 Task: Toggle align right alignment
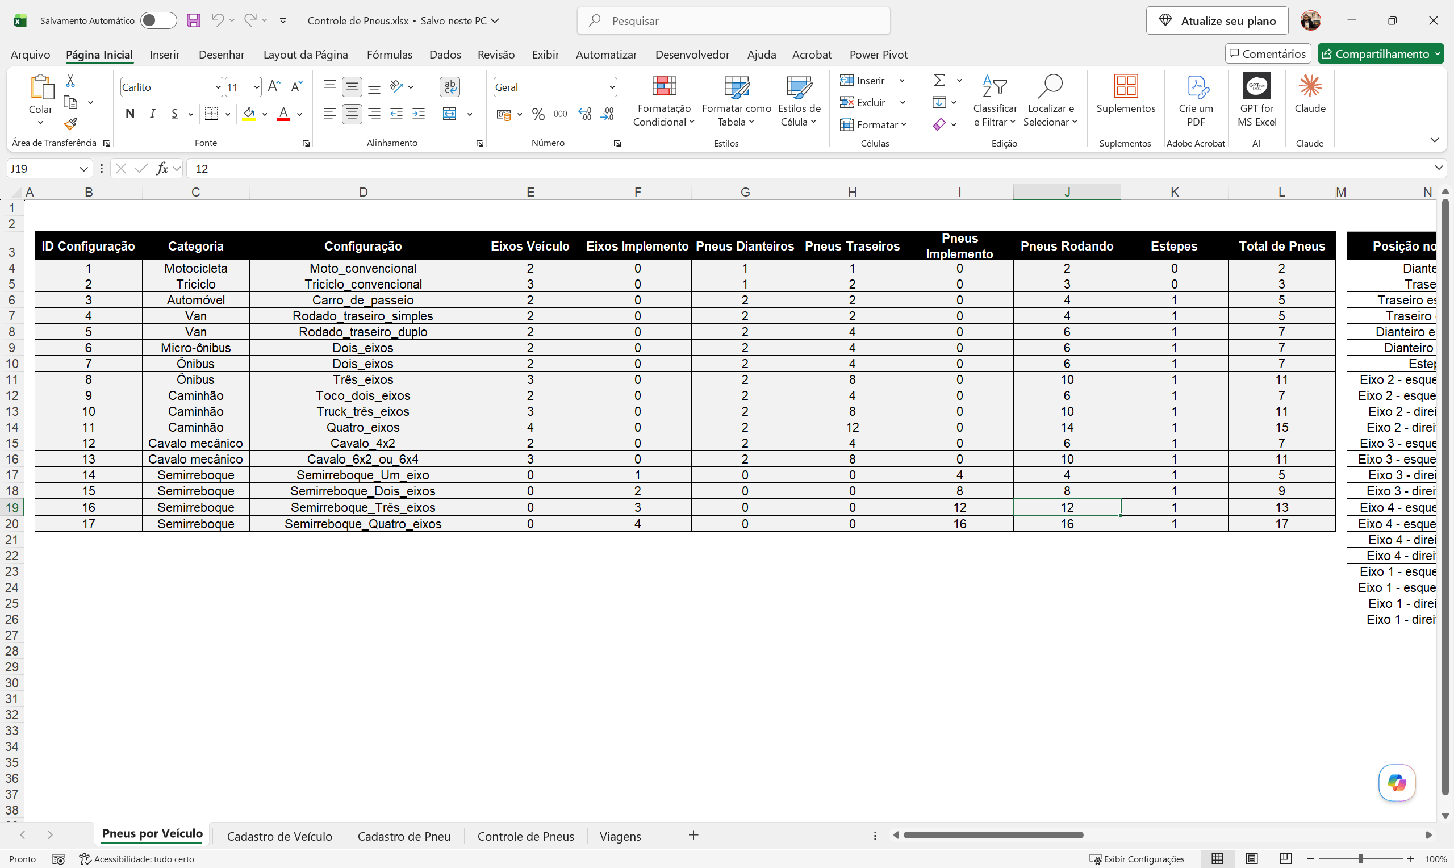click(374, 114)
